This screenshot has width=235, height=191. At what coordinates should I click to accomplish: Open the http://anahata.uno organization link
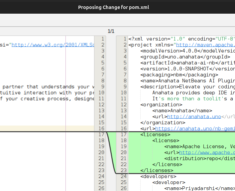click(194, 117)
